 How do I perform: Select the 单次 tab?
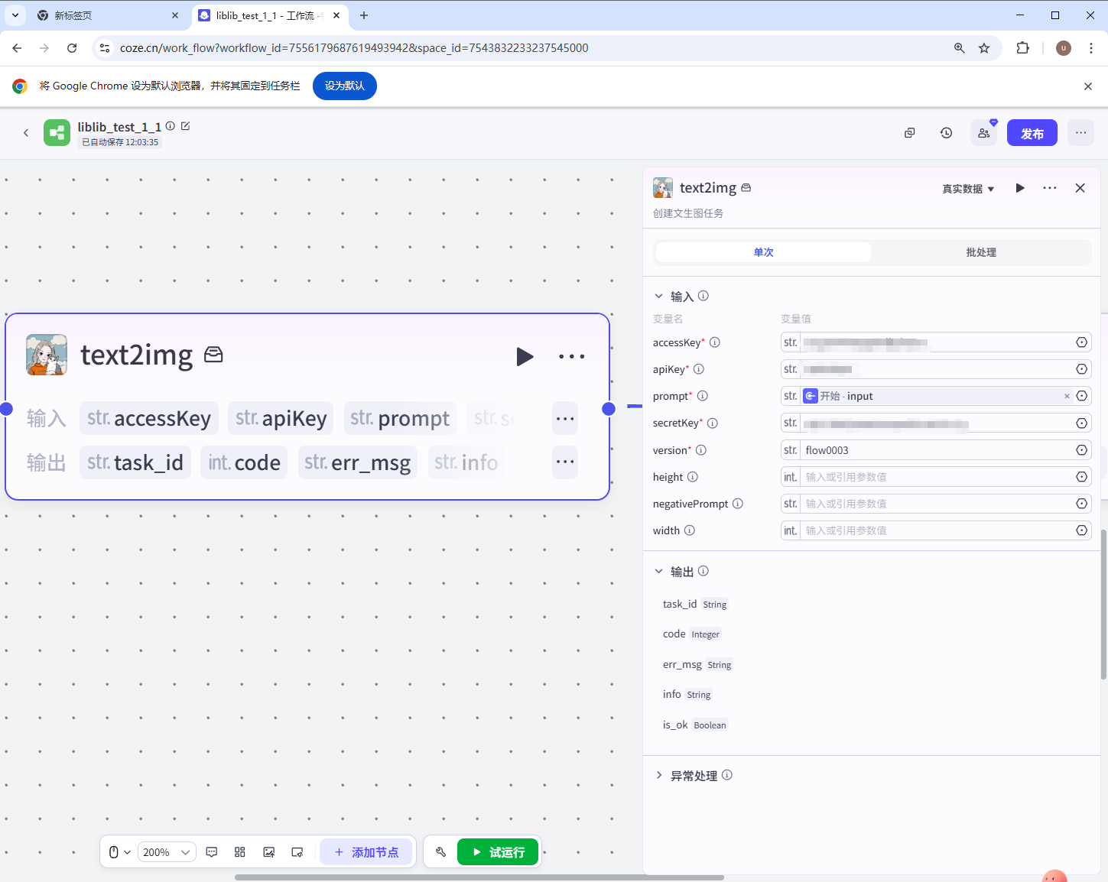tap(763, 252)
